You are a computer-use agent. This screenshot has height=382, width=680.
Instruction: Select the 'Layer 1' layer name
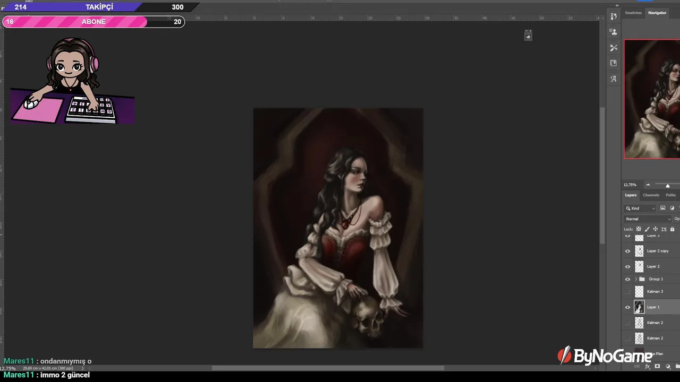[653, 307]
